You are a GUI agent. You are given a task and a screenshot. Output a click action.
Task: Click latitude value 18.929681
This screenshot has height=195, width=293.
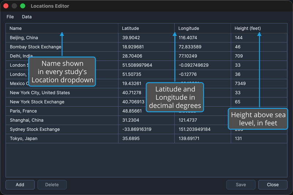click(133, 47)
